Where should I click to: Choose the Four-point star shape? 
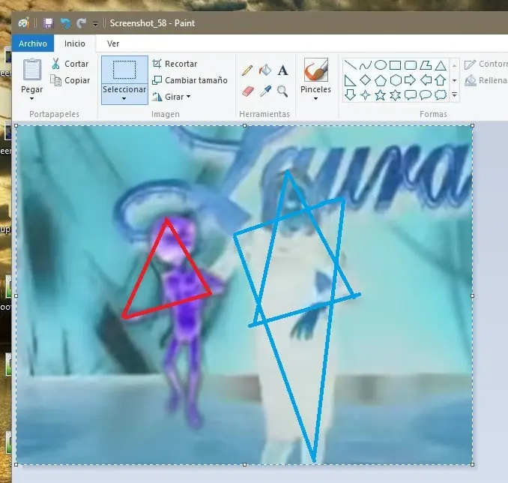click(x=365, y=95)
